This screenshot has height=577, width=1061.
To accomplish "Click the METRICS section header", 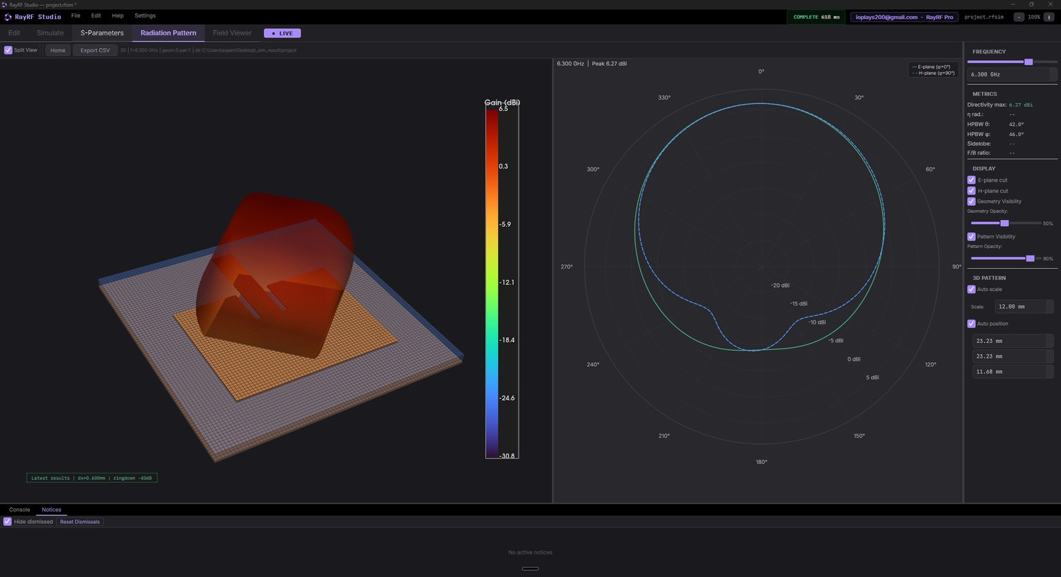I will pyautogui.click(x=985, y=93).
